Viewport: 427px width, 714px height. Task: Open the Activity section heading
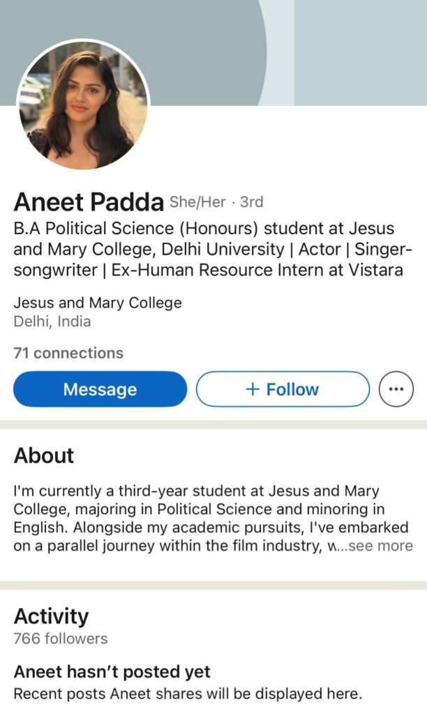[52, 616]
